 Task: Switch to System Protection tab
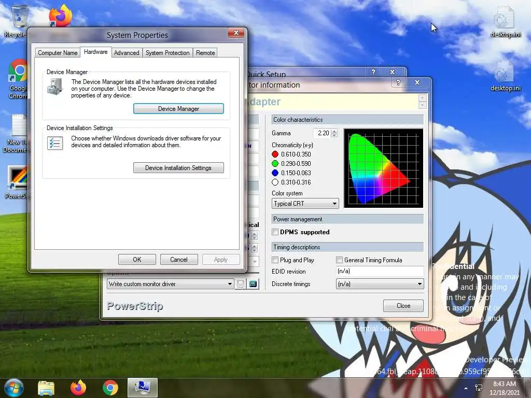coord(167,53)
